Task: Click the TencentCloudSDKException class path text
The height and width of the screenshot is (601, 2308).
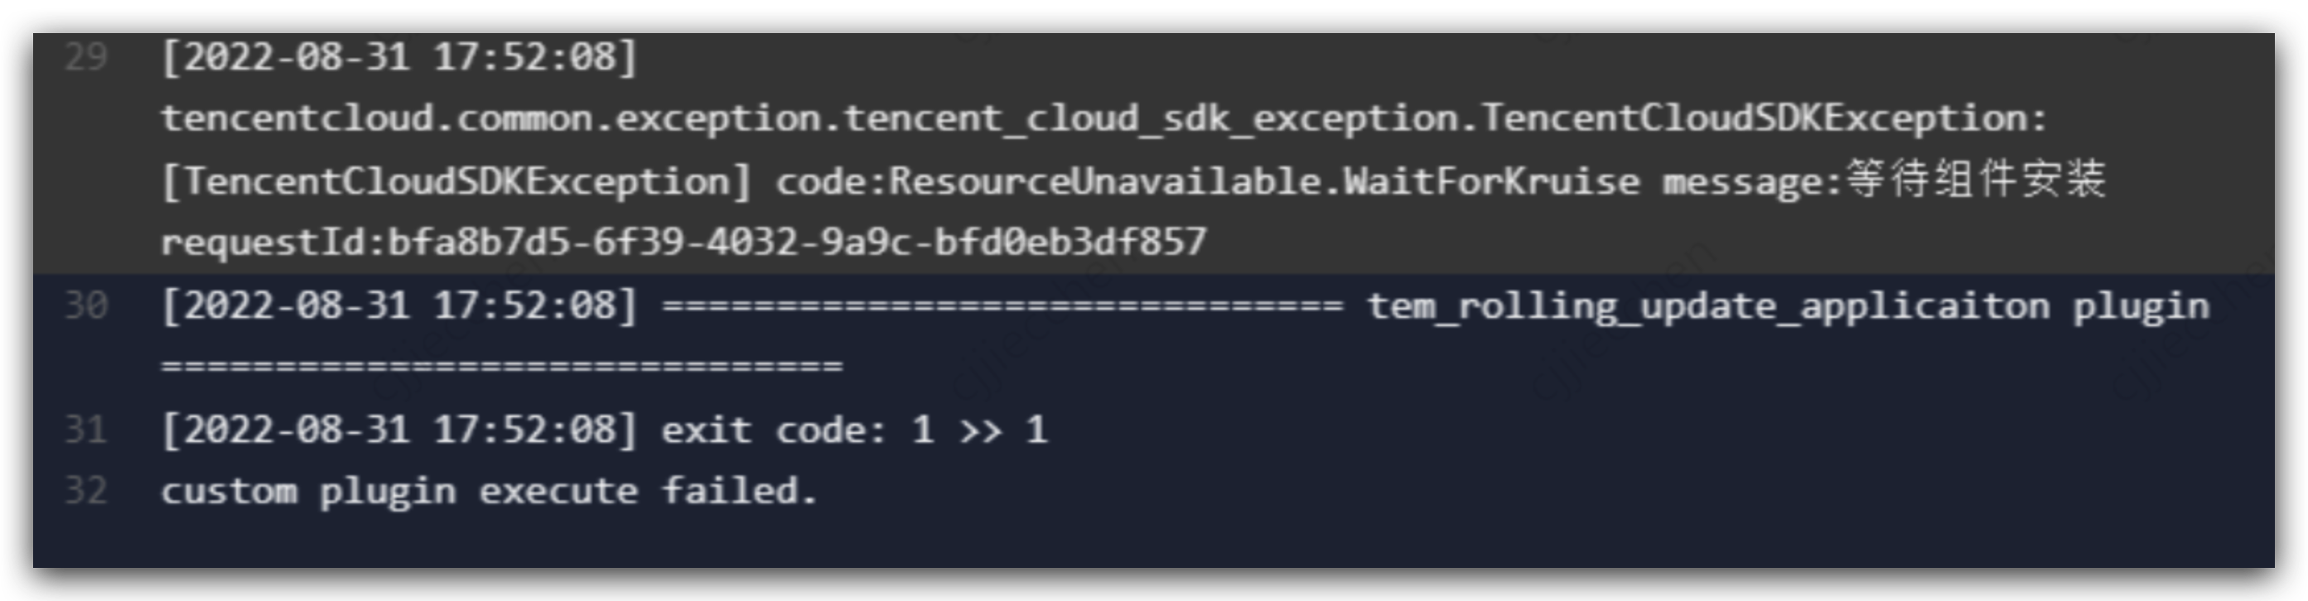Action: 1103,119
